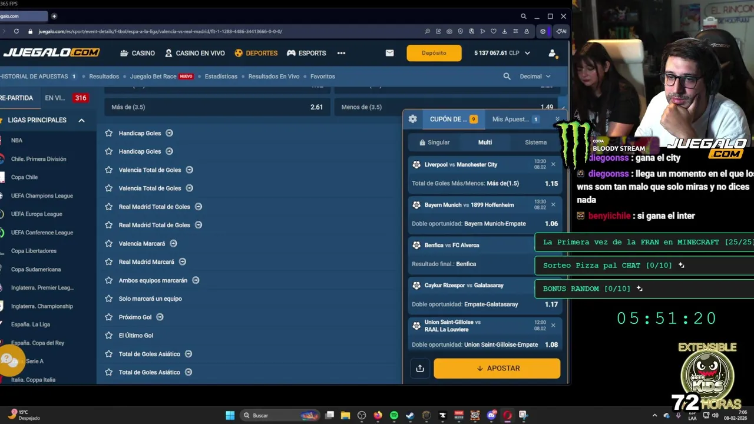Reload the browser page
Screen dimensions: 754x424
(16, 31)
